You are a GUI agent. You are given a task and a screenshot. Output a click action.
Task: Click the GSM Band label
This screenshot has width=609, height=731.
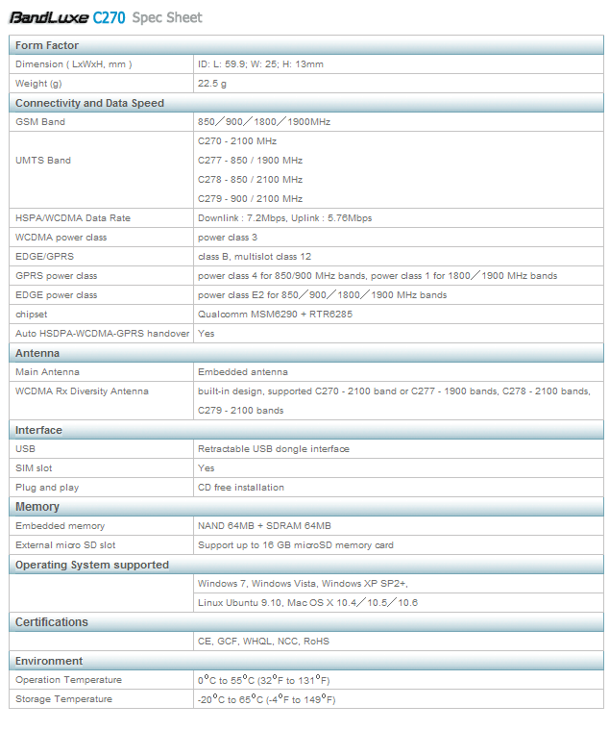pyautogui.click(x=40, y=122)
